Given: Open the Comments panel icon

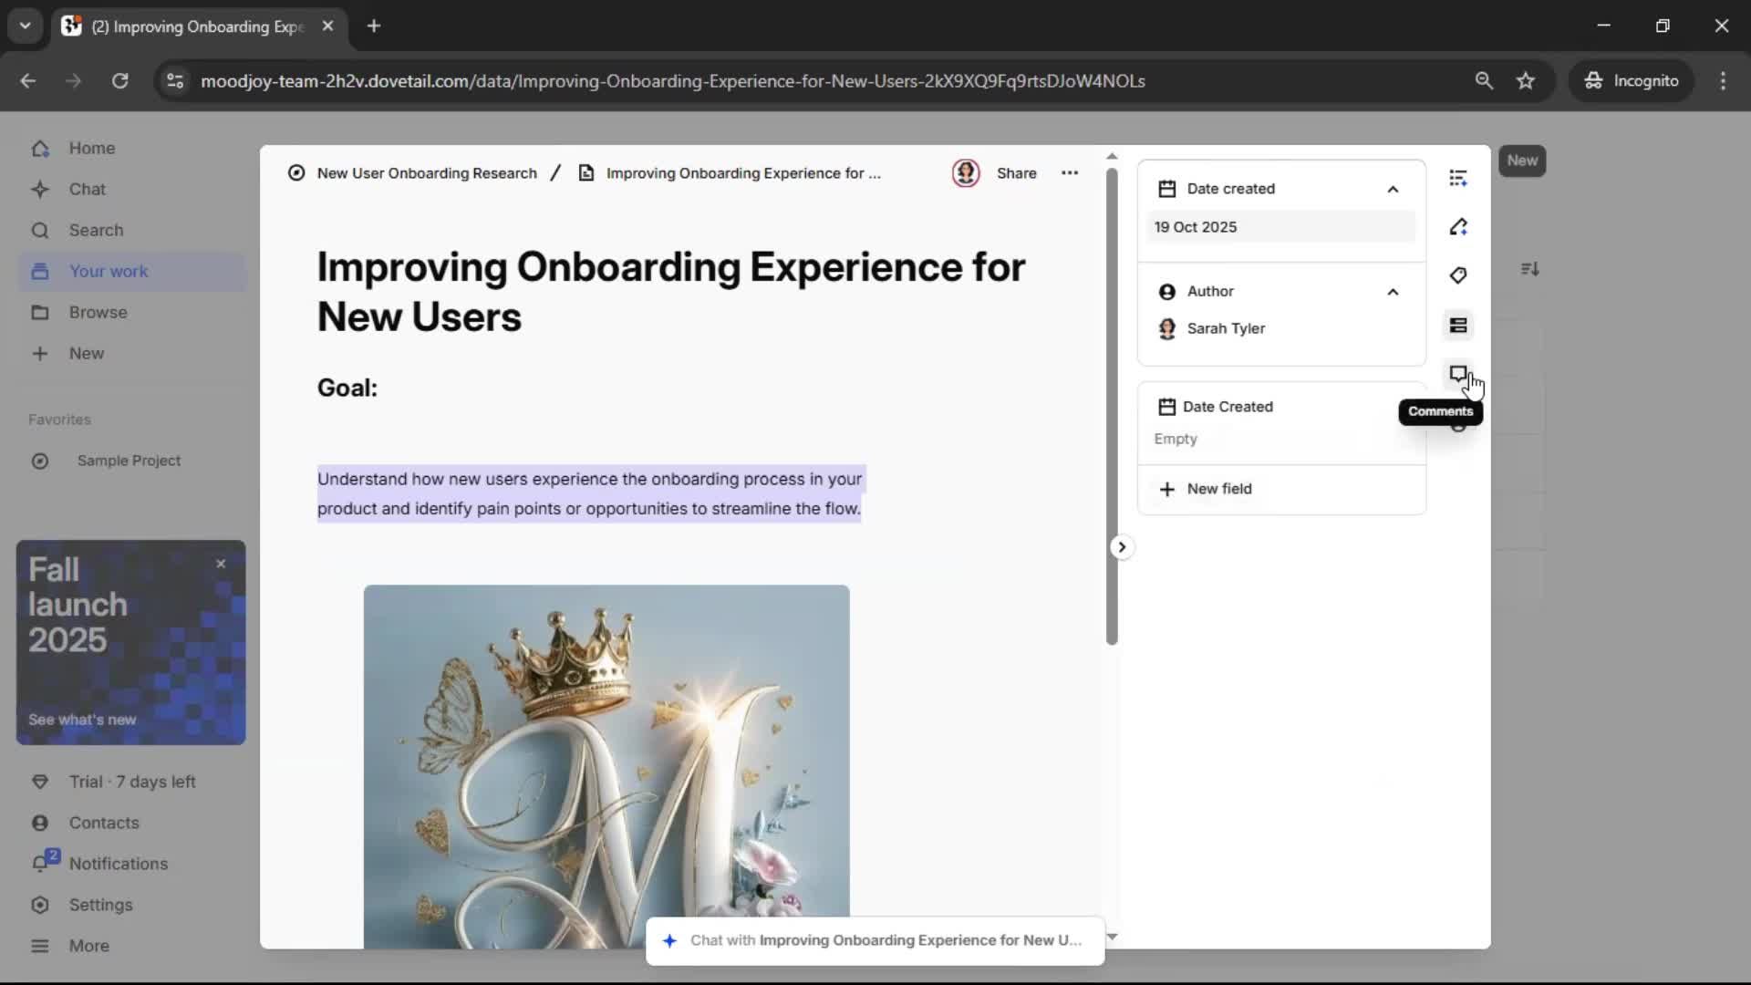Looking at the screenshot, I should pos(1457,374).
